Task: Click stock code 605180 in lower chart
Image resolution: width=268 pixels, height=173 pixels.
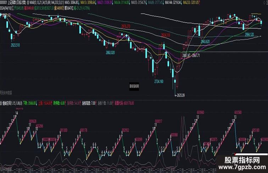Action: [256, 130]
